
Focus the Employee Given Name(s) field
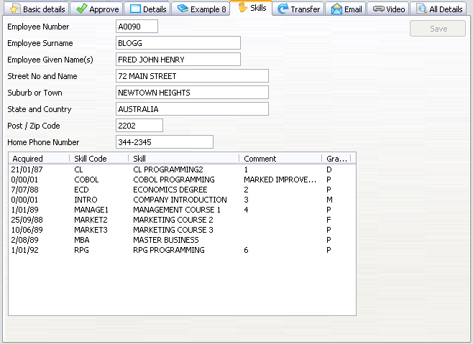point(178,60)
